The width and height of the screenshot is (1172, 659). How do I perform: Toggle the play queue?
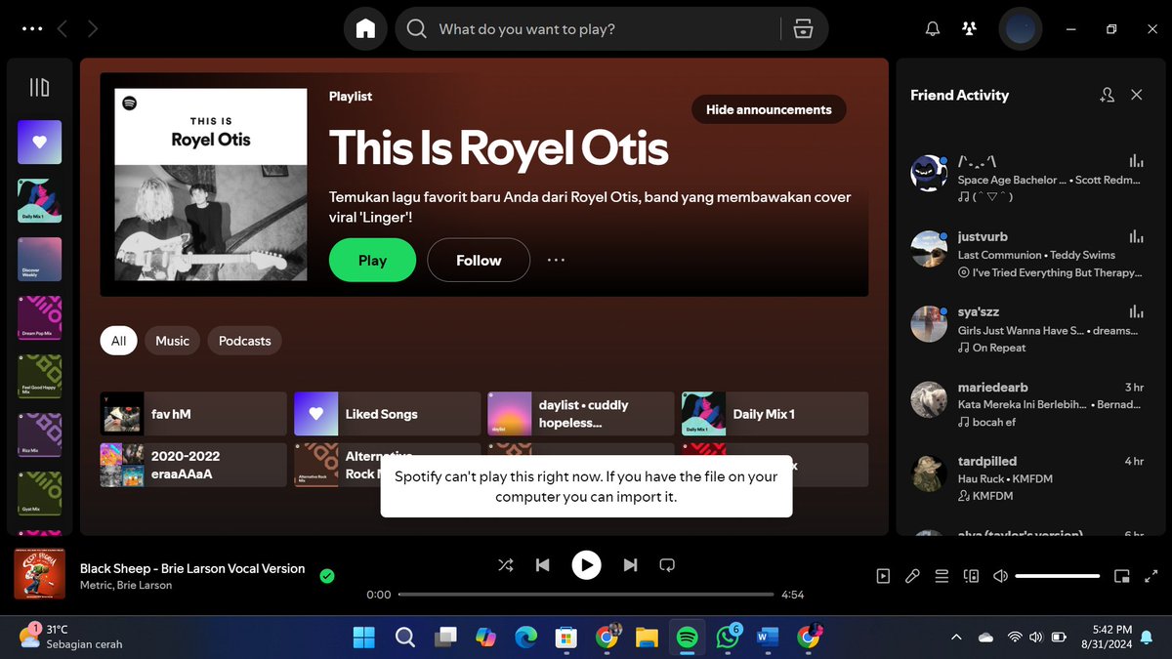(942, 576)
